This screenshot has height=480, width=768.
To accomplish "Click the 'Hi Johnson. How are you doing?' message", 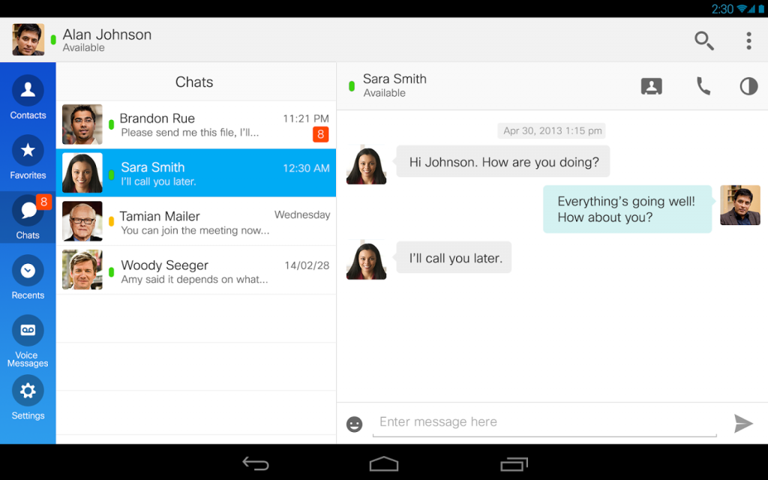I will (503, 162).
